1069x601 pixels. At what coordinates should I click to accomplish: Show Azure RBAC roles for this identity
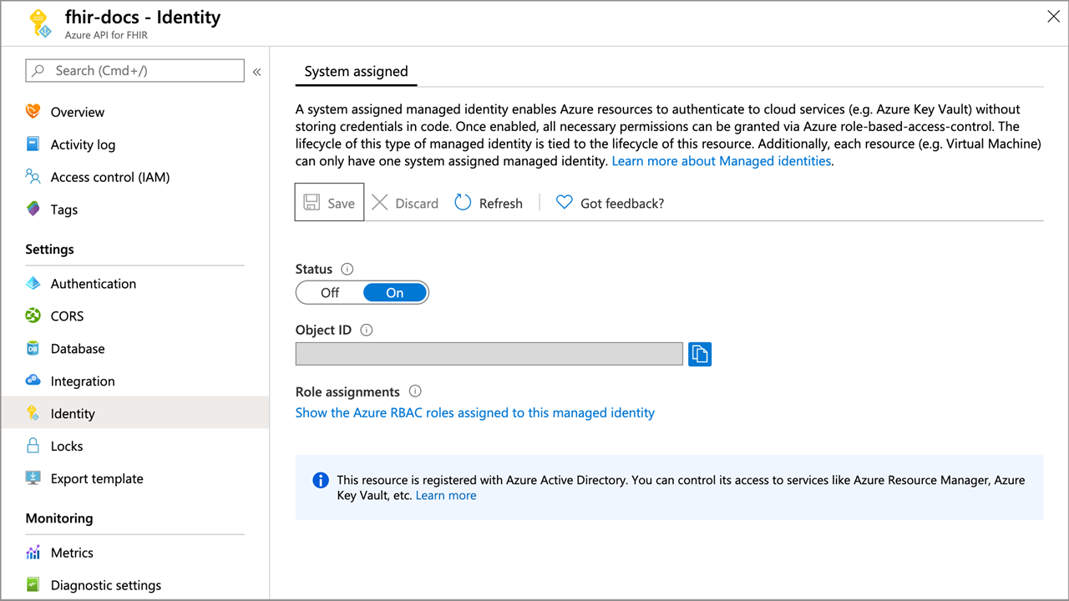point(475,412)
